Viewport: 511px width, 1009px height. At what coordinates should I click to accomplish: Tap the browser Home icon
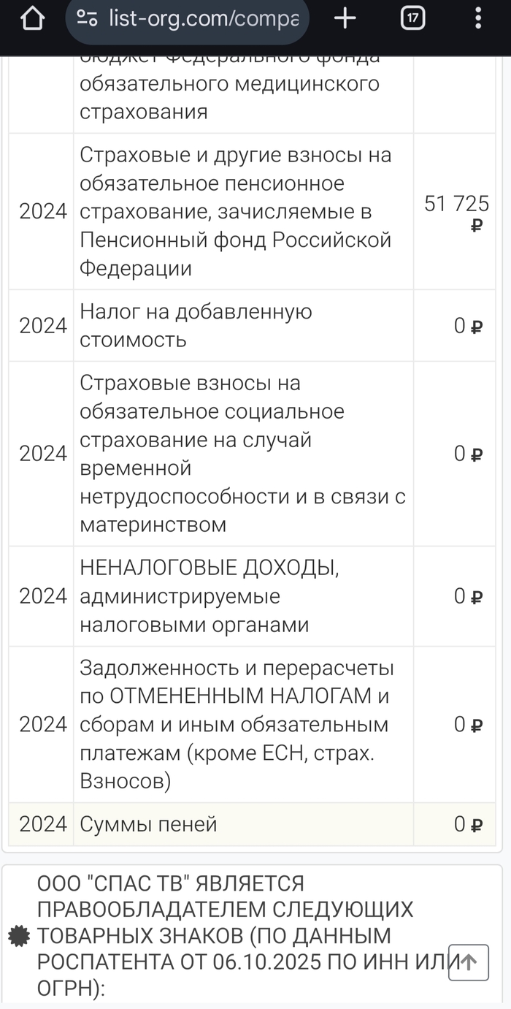click(32, 19)
